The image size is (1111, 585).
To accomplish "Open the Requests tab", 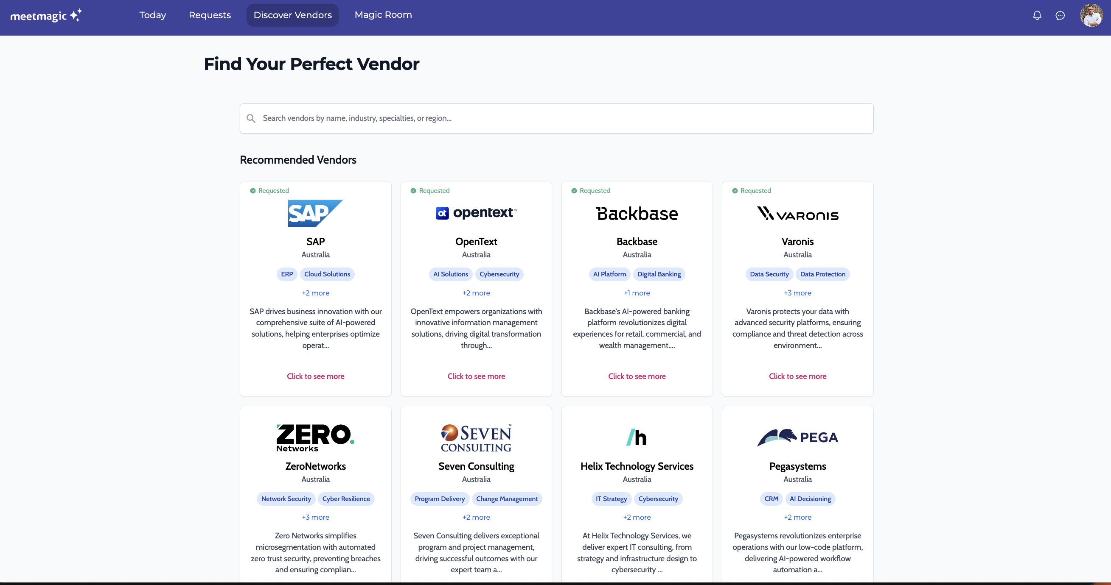I will tap(210, 15).
